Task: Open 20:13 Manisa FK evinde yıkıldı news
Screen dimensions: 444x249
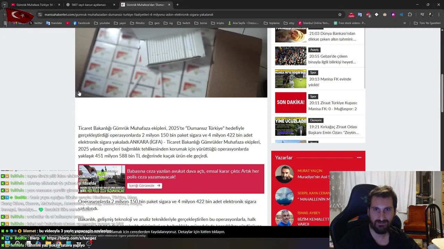Action: click(330, 82)
